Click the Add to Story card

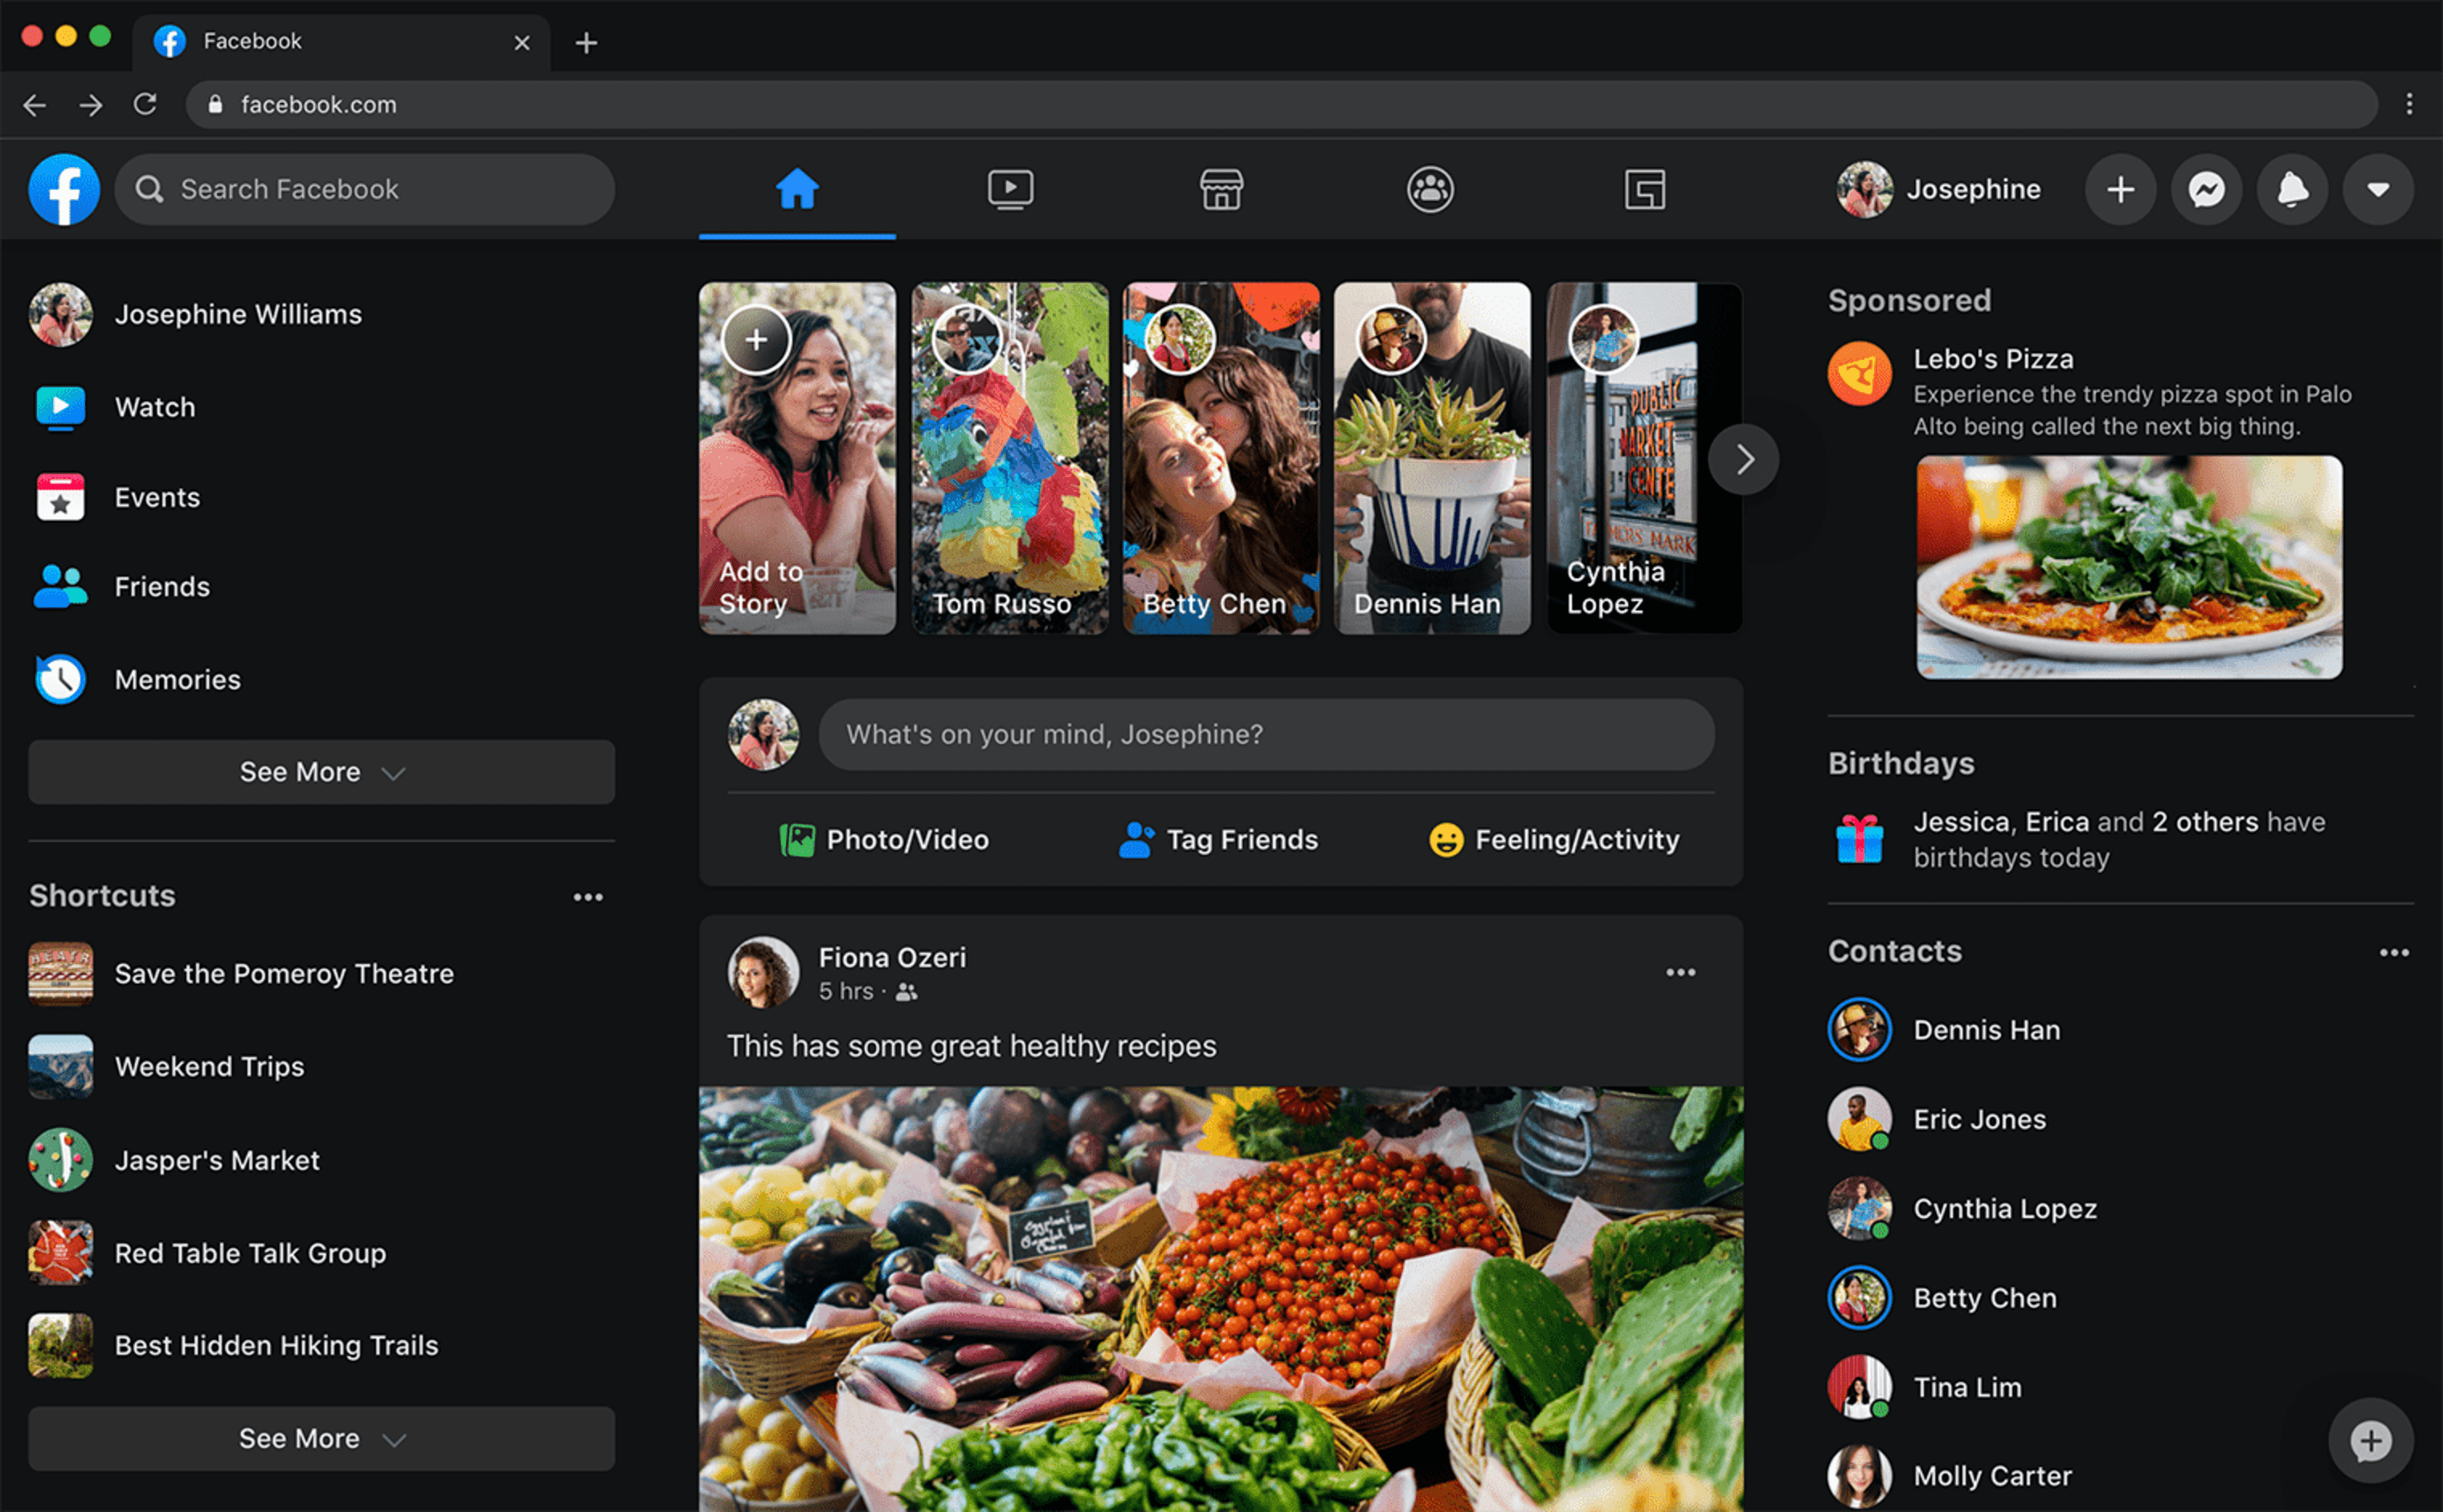pyautogui.click(x=797, y=458)
